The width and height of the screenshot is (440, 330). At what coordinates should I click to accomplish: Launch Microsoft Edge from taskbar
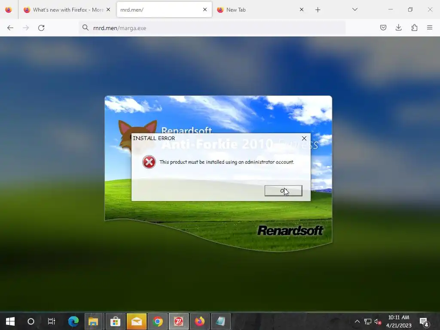click(x=73, y=321)
